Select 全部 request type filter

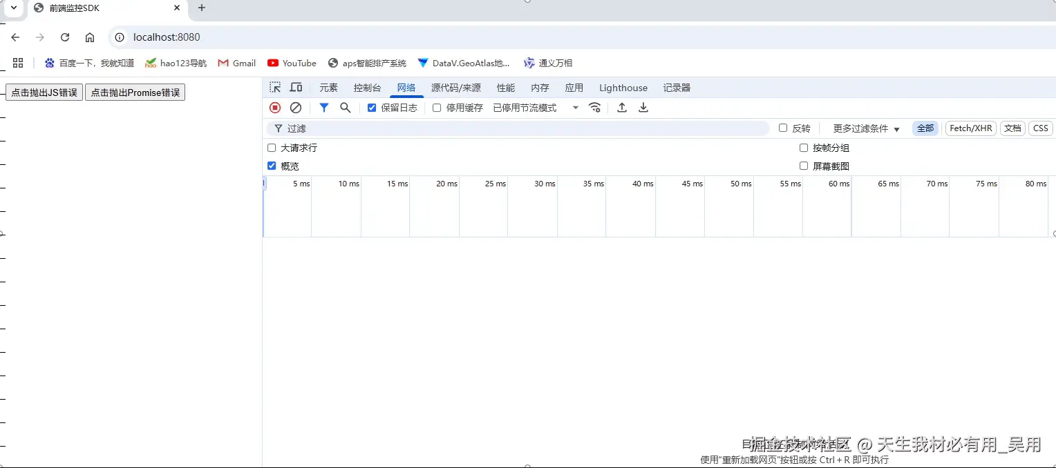point(925,128)
